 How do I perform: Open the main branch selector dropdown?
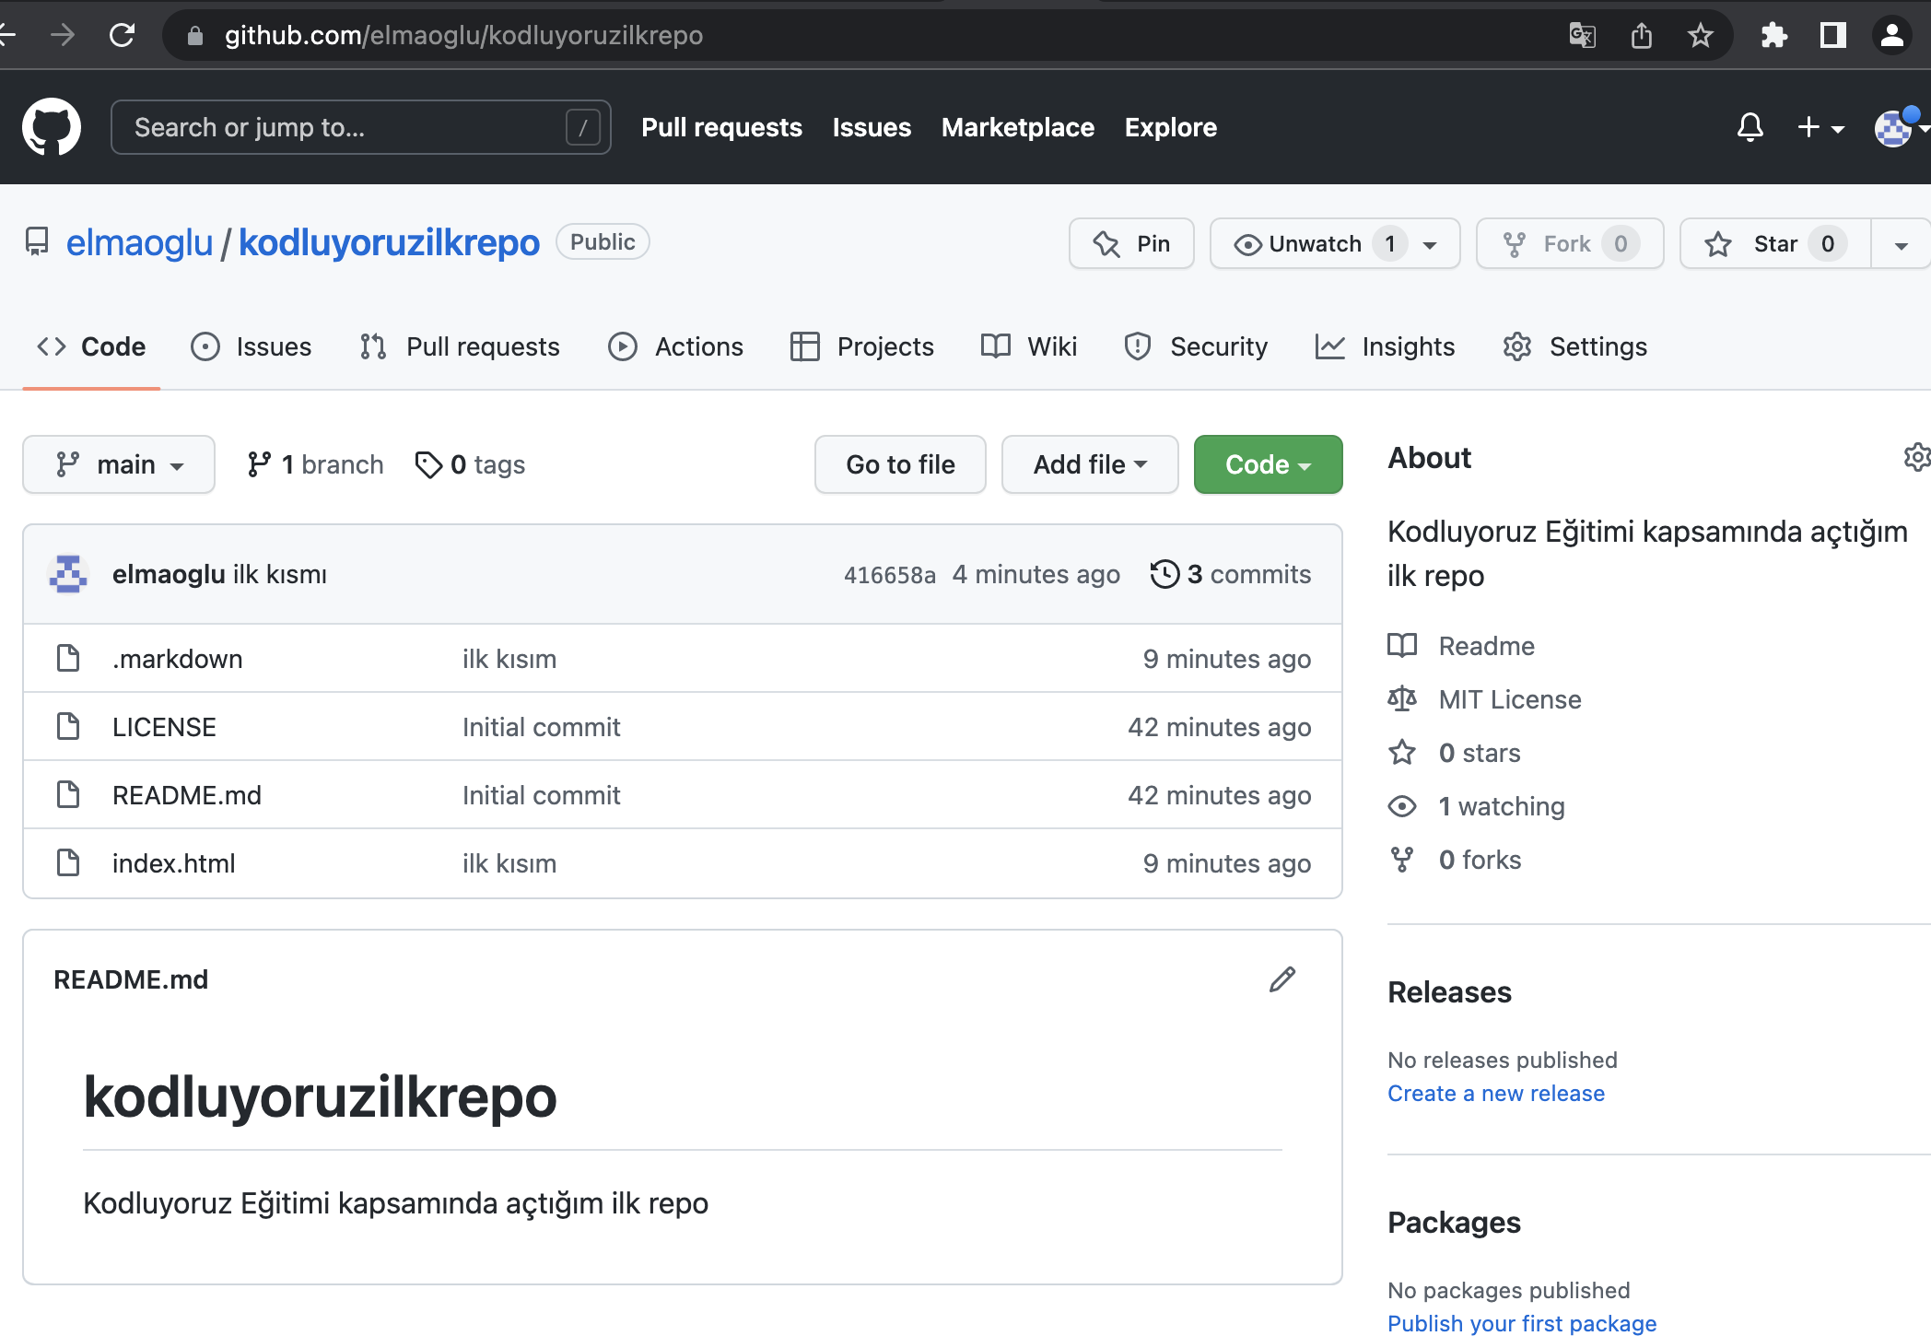(119, 464)
